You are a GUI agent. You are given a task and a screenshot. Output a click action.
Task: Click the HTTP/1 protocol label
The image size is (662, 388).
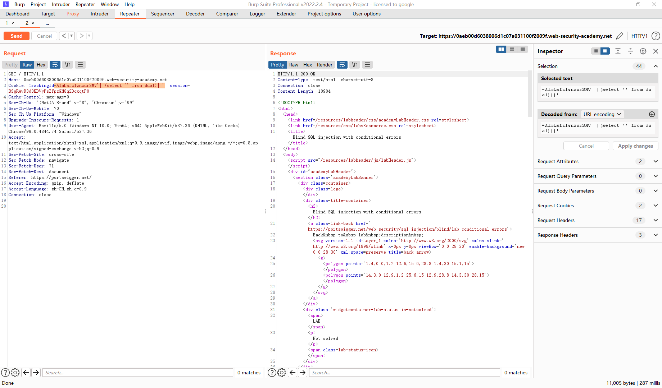point(639,36)
